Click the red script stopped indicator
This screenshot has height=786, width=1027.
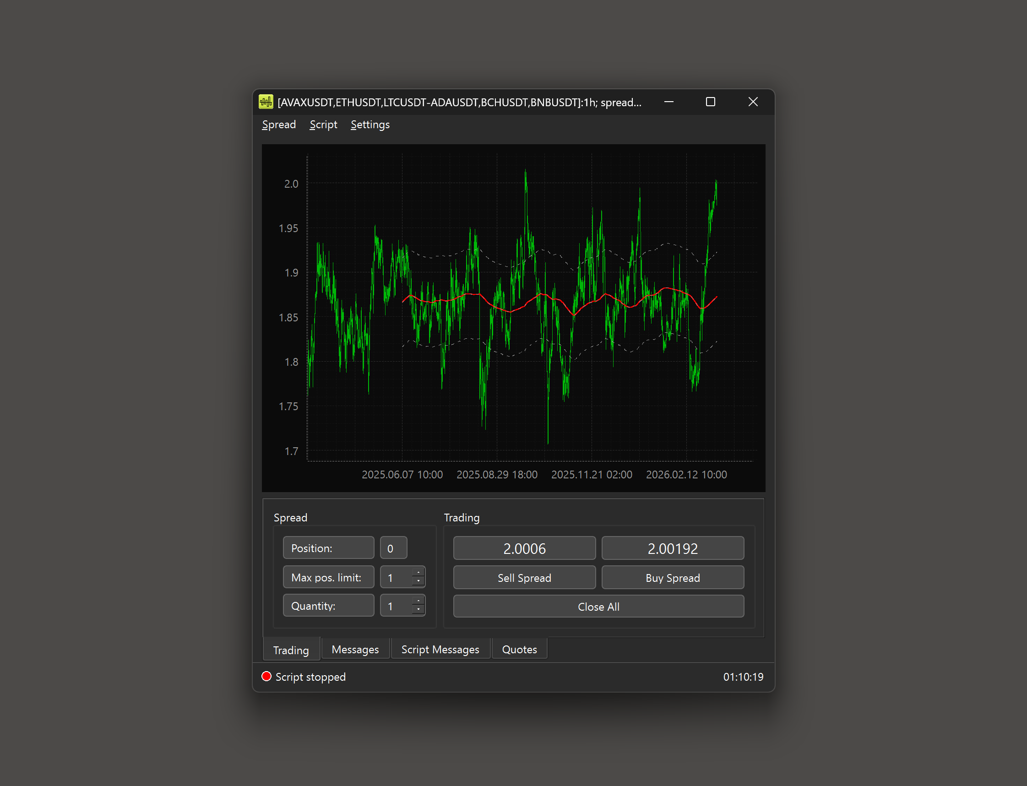click(266, 676)
